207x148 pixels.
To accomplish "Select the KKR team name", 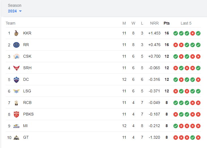I will pos(27,33).
